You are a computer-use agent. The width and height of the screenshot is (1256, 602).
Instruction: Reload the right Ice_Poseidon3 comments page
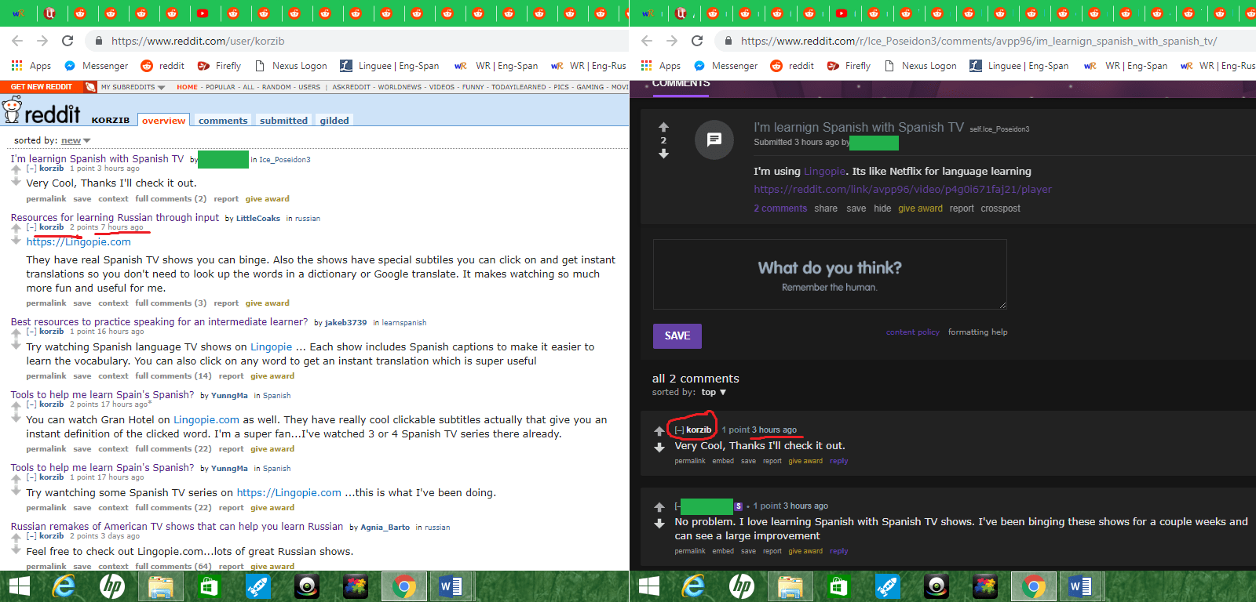[697, 41]
